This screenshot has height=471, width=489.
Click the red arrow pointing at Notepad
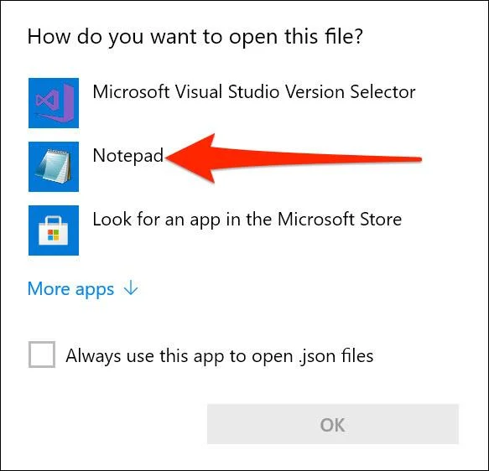[x=294, y=158]
